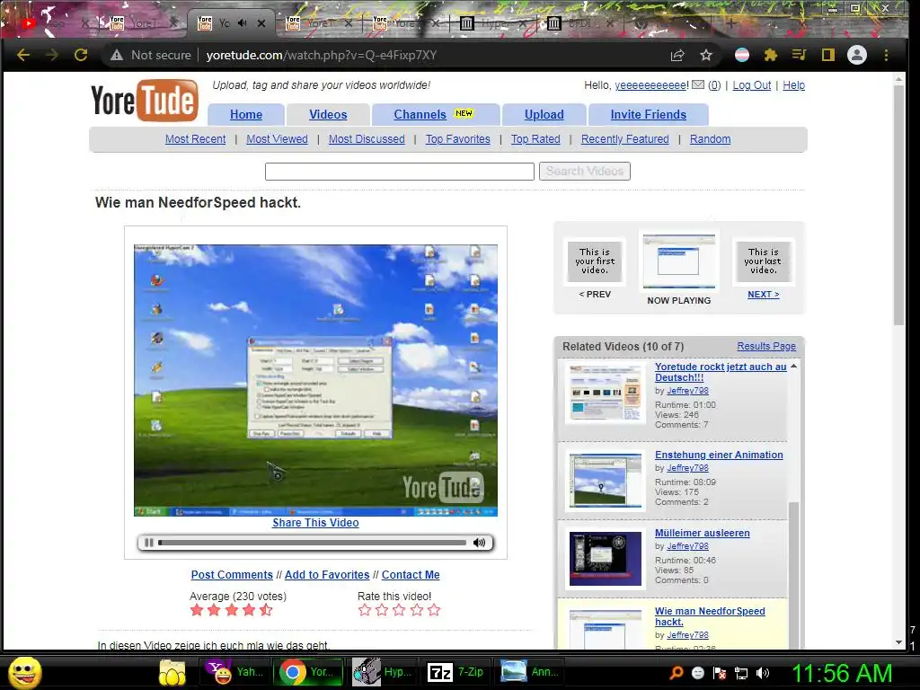Open a new tab with the plus button
920x690 pixels.
coord(730,23)
